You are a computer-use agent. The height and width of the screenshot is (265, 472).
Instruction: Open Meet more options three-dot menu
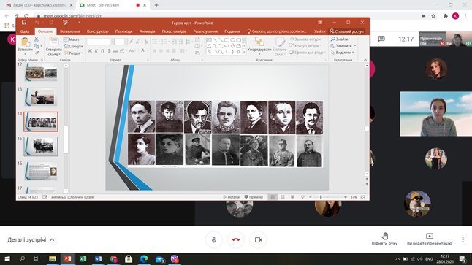pos(463,239)
